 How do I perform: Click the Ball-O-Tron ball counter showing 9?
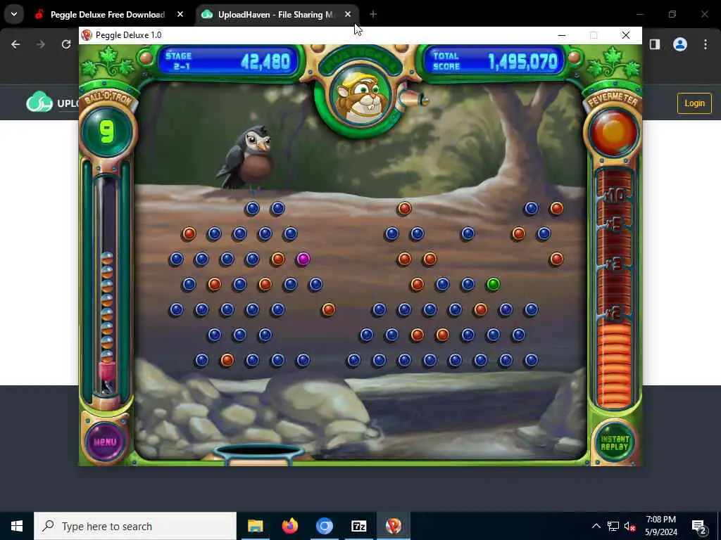[107, 132]
